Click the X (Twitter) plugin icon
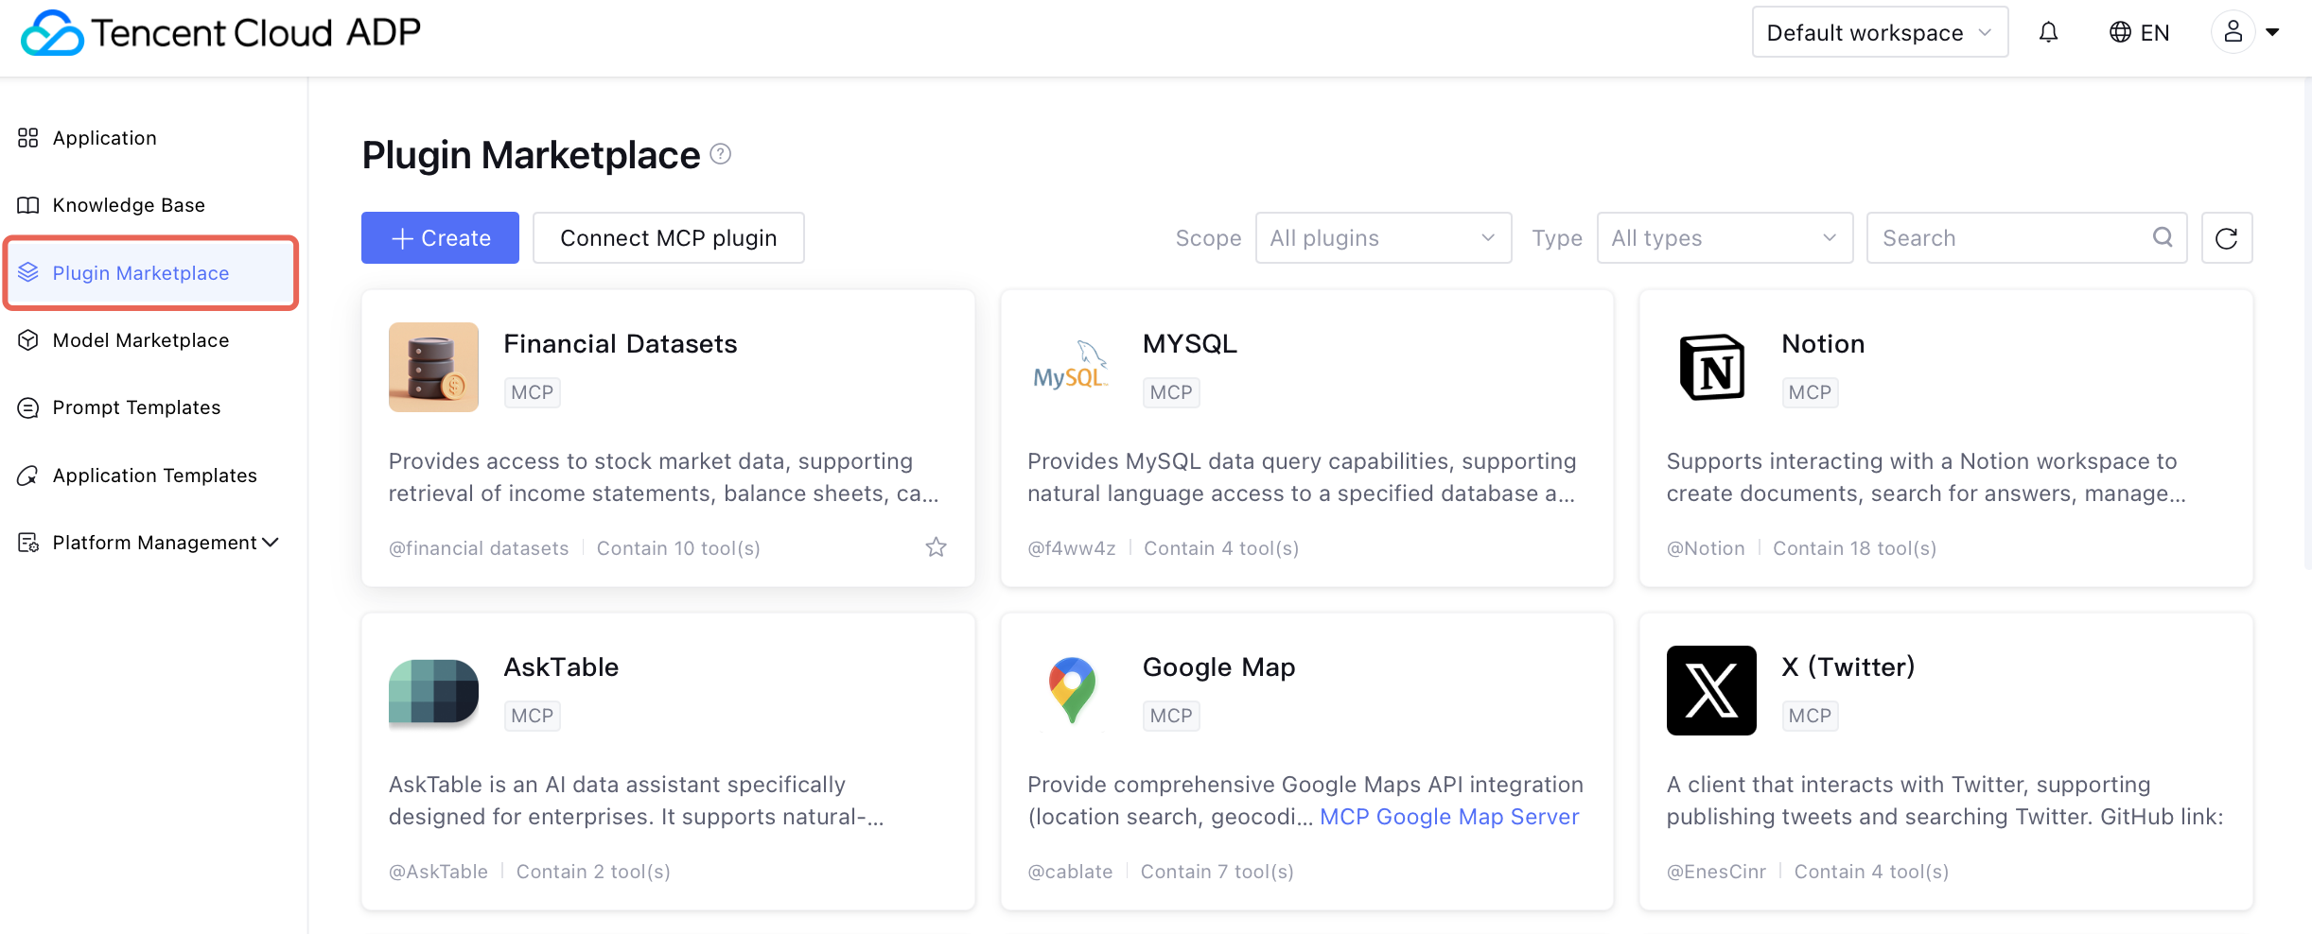The height and width of the screenshot is (934, 2312). point(1710,690)
